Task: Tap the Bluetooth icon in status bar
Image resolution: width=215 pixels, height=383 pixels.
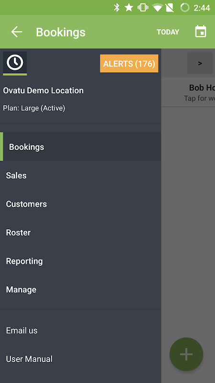Action: click(x=117, y=8)
